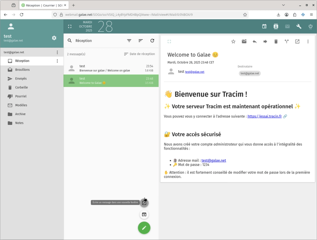Open the search icon in the message list
The width and height of the screenshot is (317, 240).
(69, 41)
